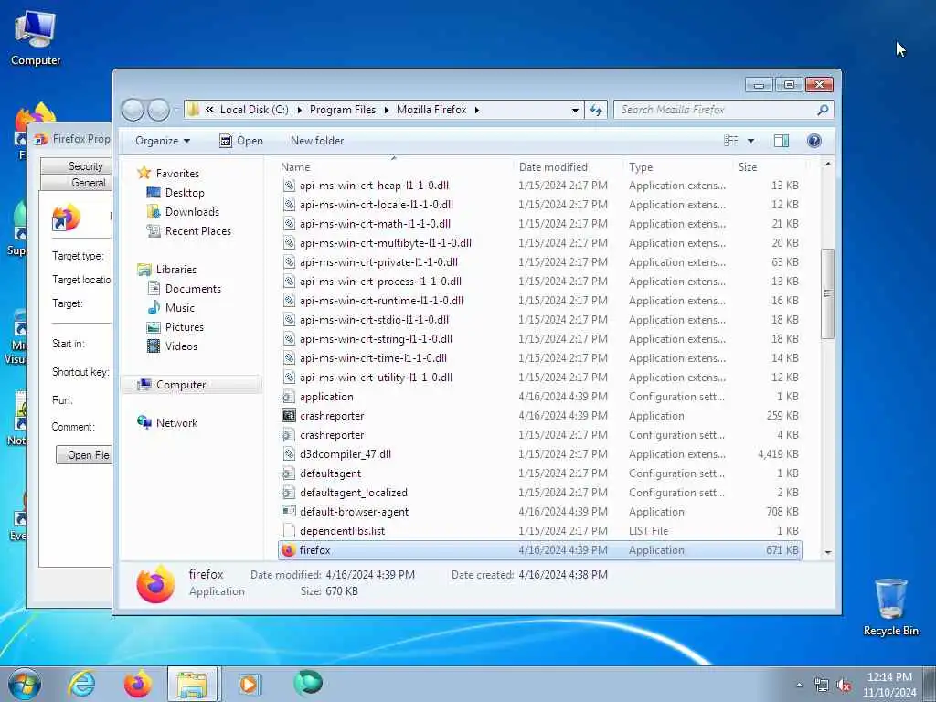
Task: Open the Computer desktop icon
Action: point(36,37)
